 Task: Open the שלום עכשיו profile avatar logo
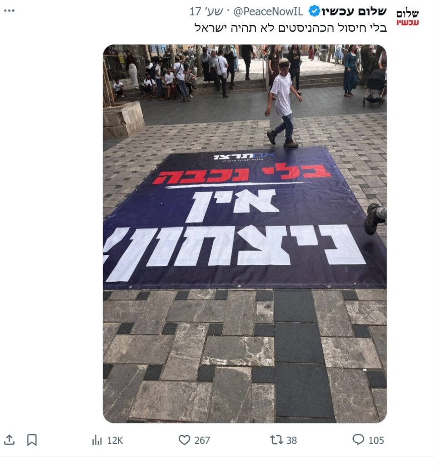[407, 18]
